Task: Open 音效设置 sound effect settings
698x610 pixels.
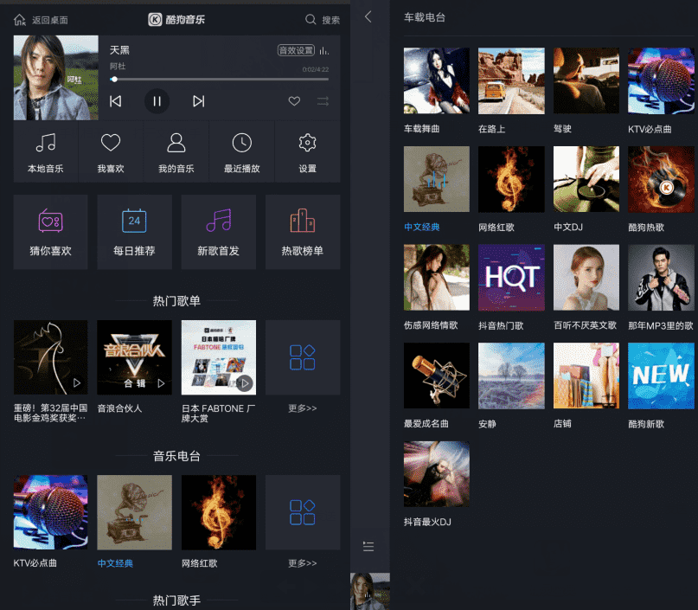Action: [296, 50]
